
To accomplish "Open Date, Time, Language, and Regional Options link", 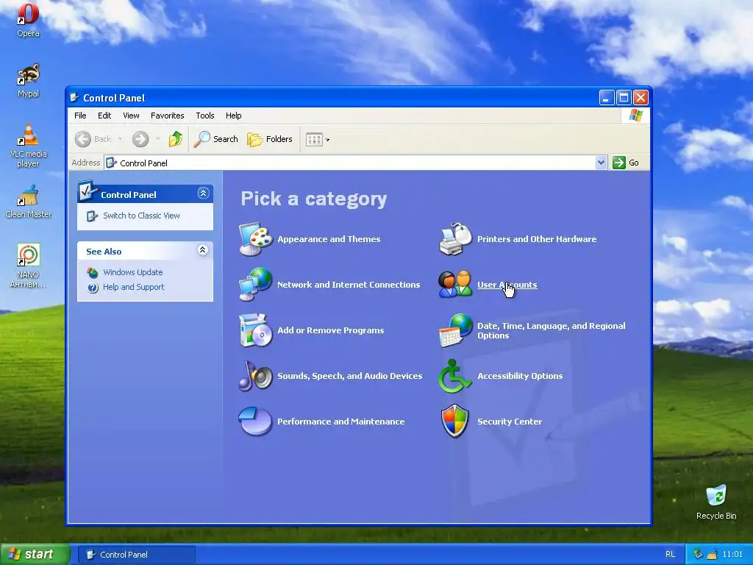I will 552,330.
